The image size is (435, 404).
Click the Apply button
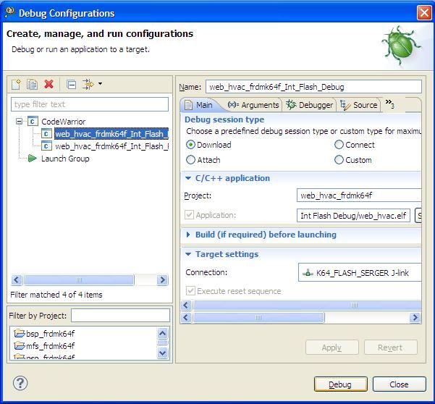click(331, 348)
